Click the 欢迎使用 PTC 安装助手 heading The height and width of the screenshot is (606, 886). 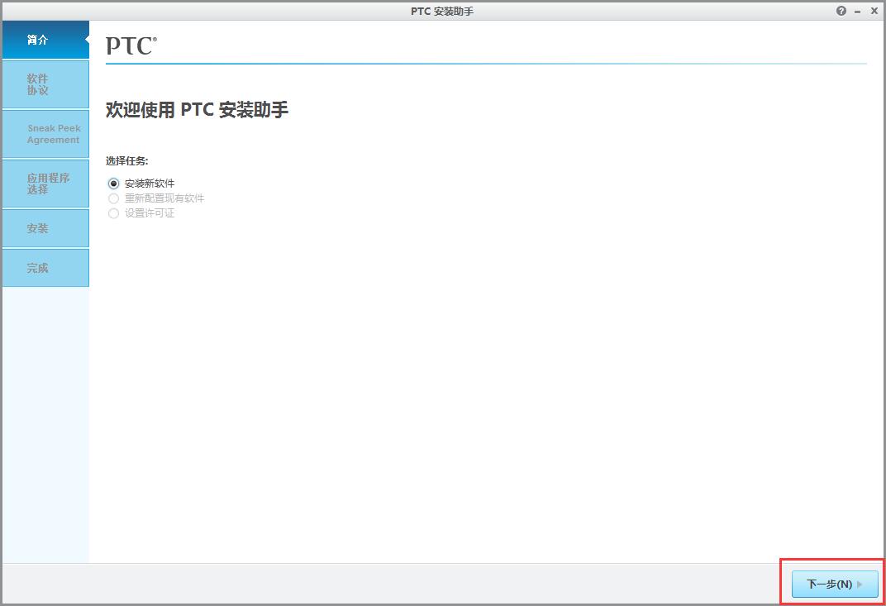coord(198,110)
